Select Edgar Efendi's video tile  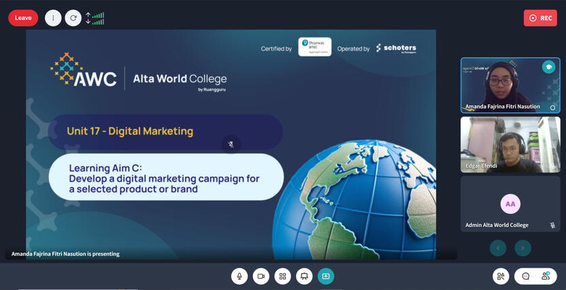point(510,144)
